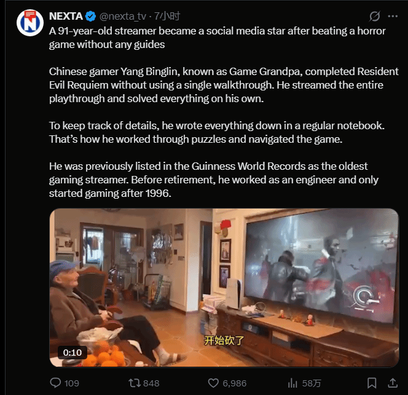Click the 848 reposts count
408x395 pixels.
point(151,383)
